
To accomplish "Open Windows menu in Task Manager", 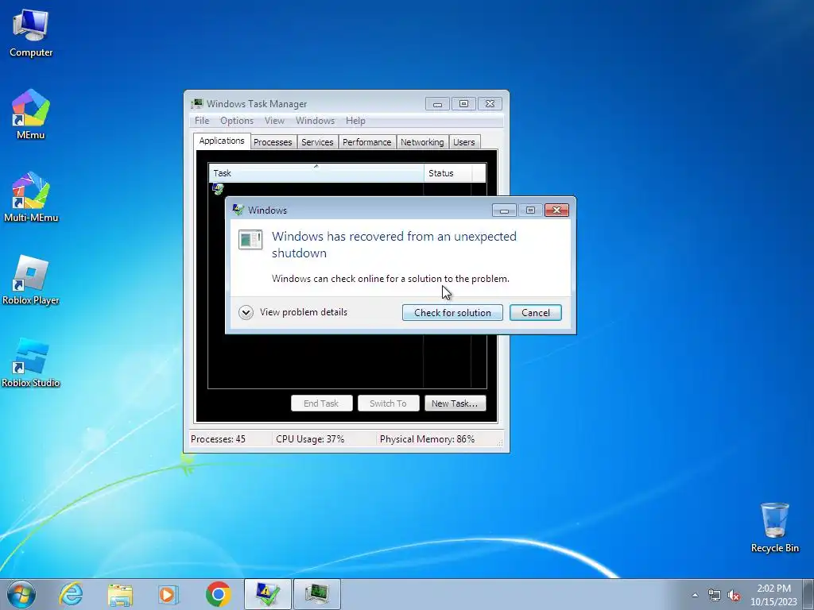I will pos(315,121).
